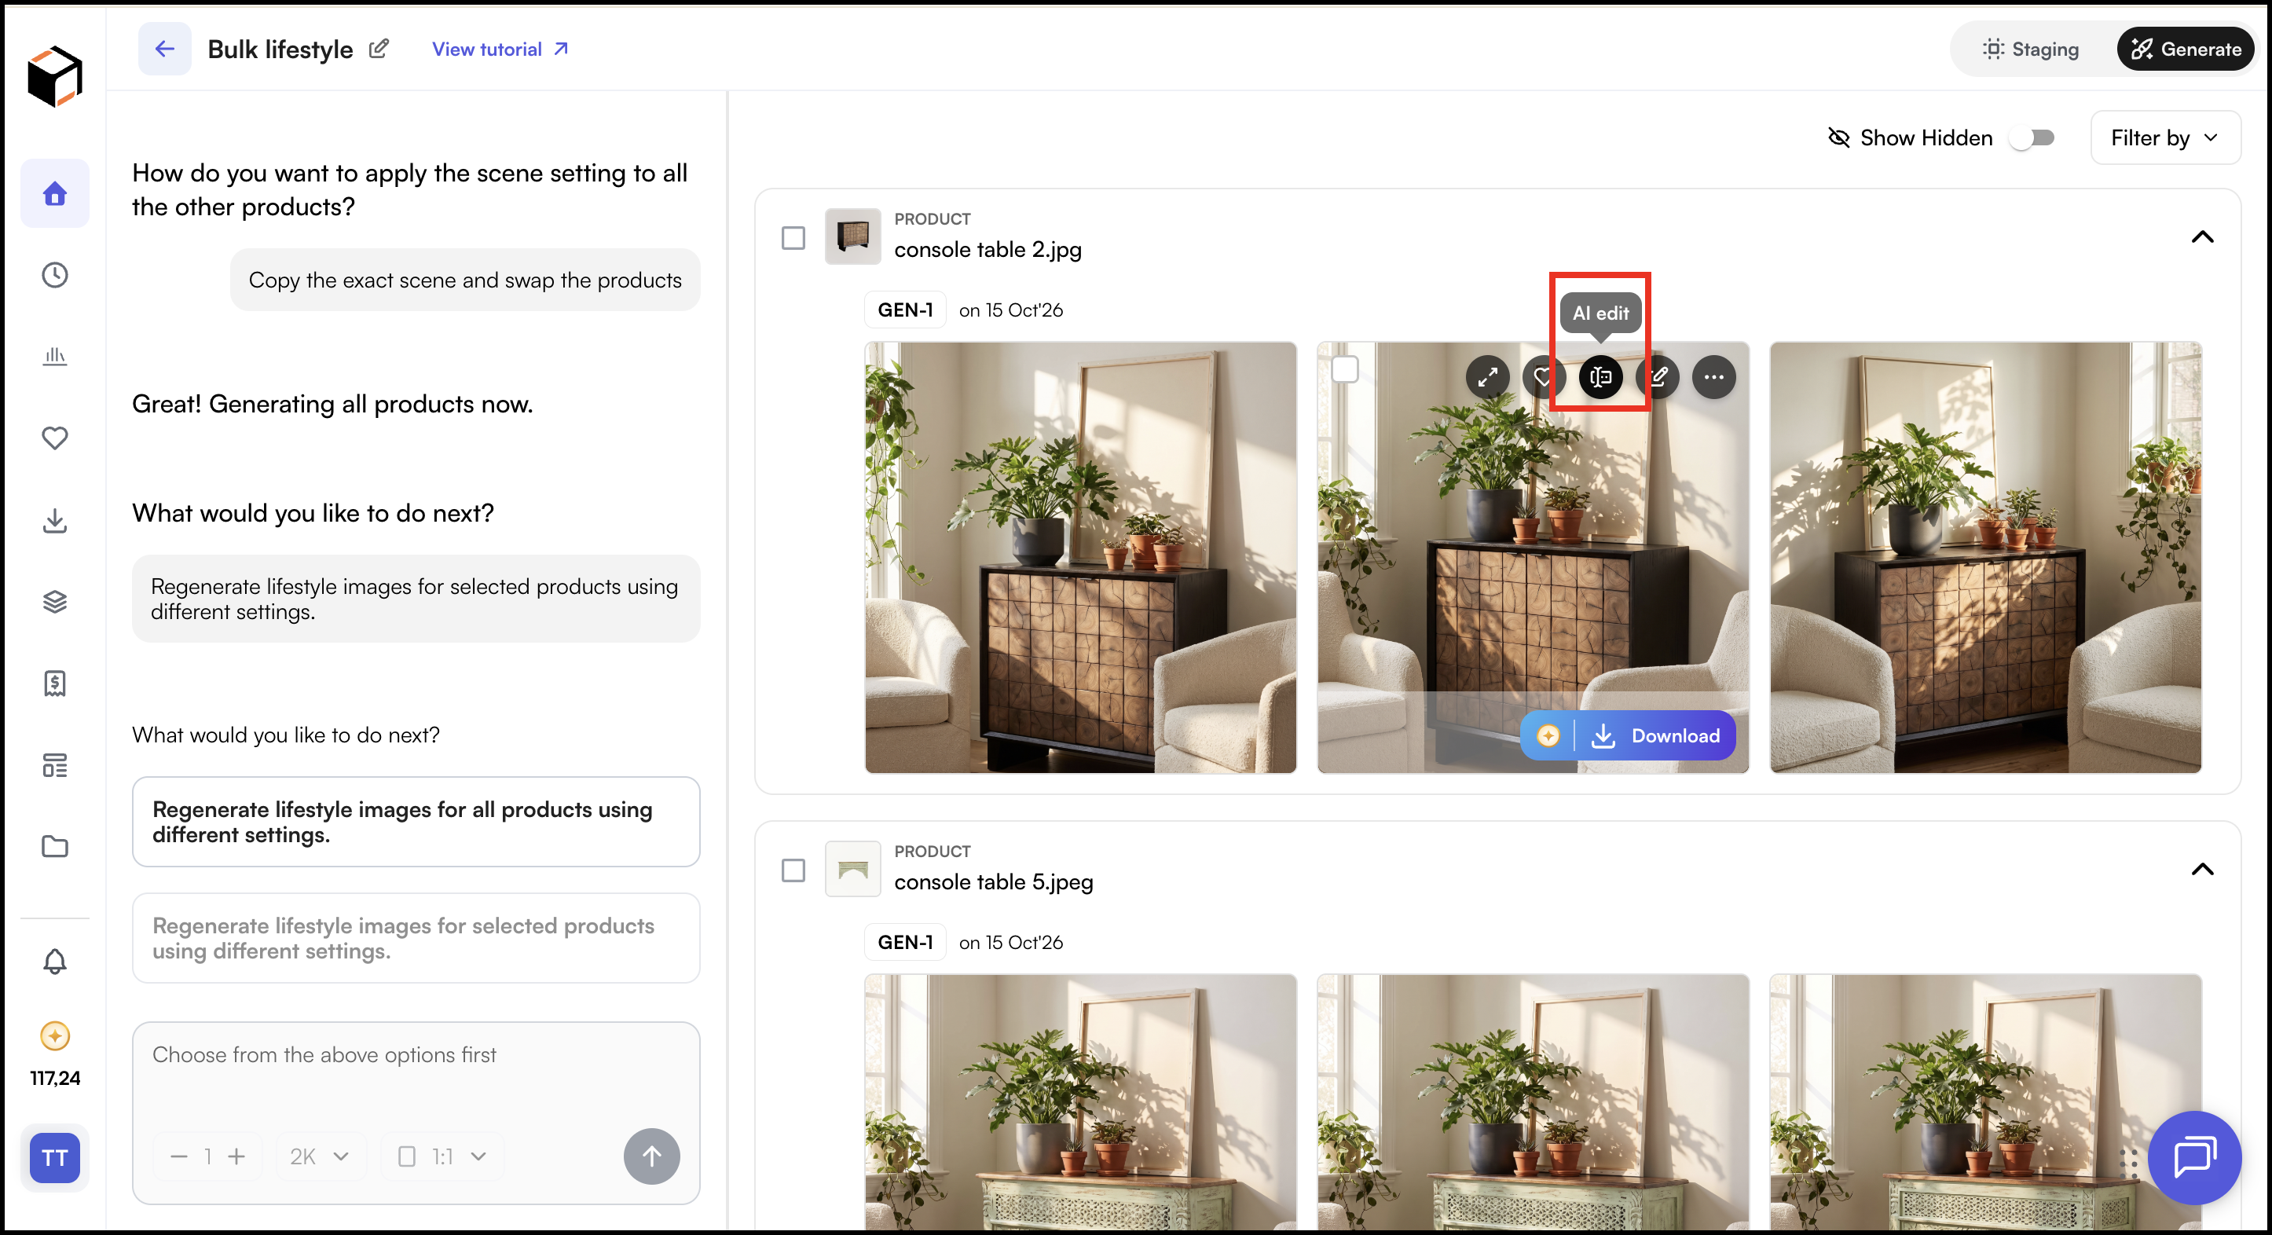Open the home icon in the sidebar
2272x1235 pixels.
[55, 193]
